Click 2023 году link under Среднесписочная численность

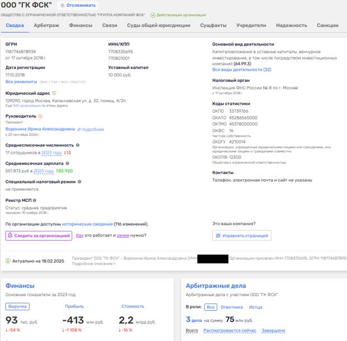click(x=51, y=153)
